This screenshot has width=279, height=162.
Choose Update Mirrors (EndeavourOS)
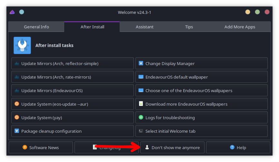(x=73, y=91)
